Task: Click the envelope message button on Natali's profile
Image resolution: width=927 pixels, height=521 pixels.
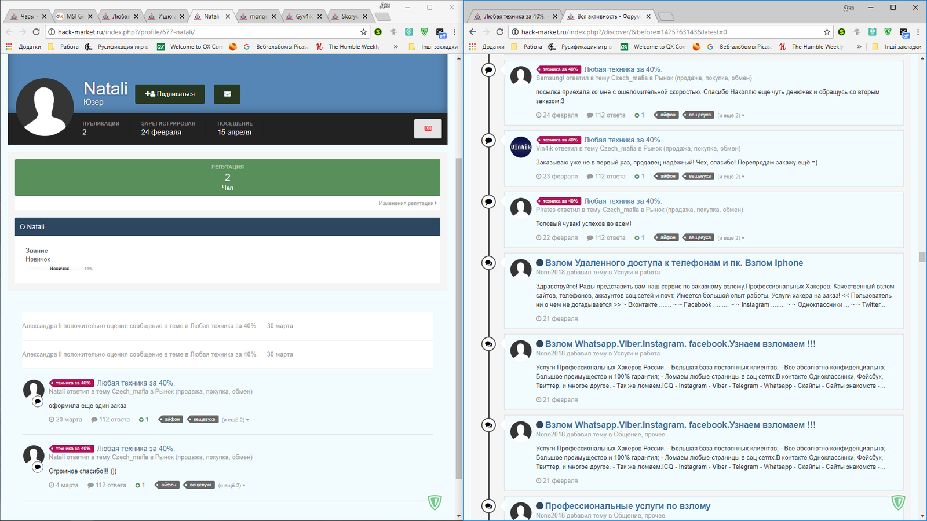Action: tap(227, 94)
